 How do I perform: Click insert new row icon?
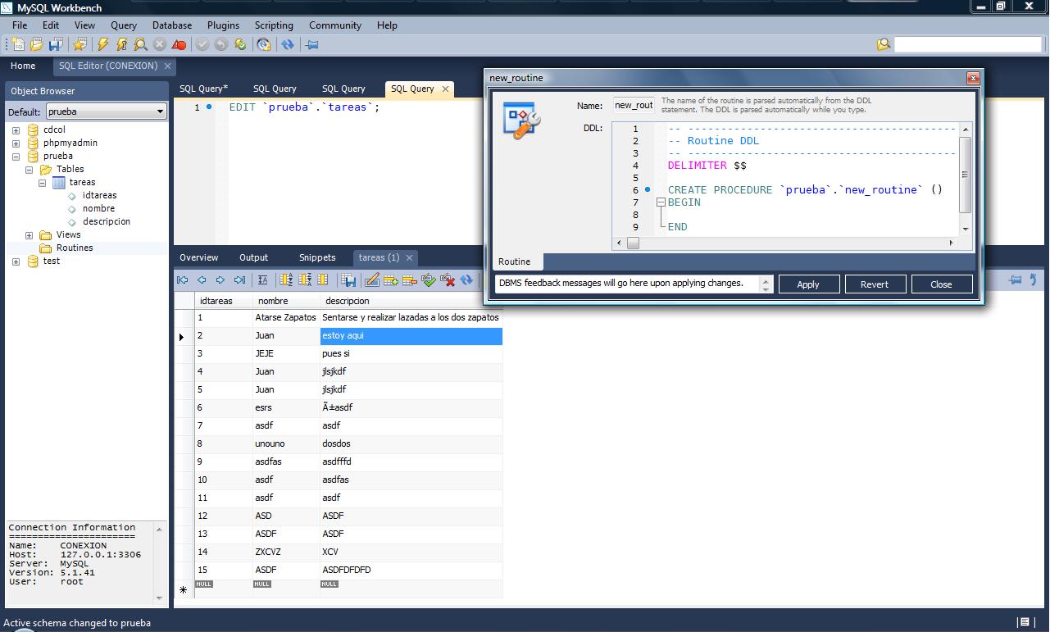(391, 280)
